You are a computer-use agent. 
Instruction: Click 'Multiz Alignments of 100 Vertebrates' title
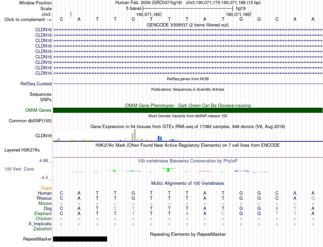tap(188, 183)
